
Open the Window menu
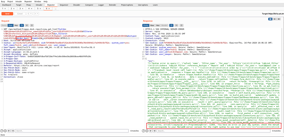[x=38, y=1]
